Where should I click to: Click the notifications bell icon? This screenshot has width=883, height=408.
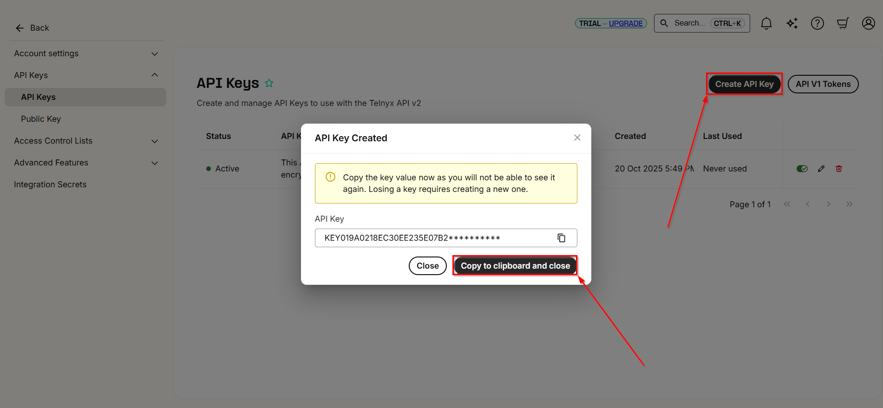click(x=766, y=23)
